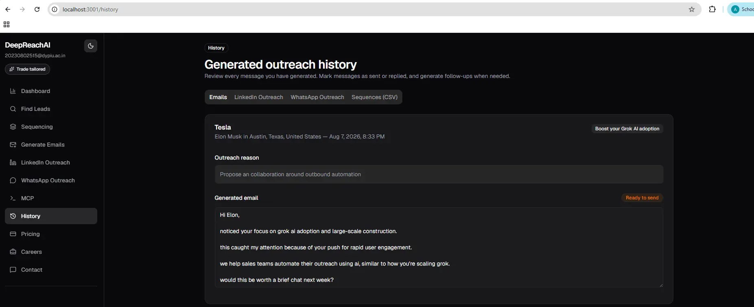
Task: Click the History breadcrumb badge
Action: [x=216, y=48]
